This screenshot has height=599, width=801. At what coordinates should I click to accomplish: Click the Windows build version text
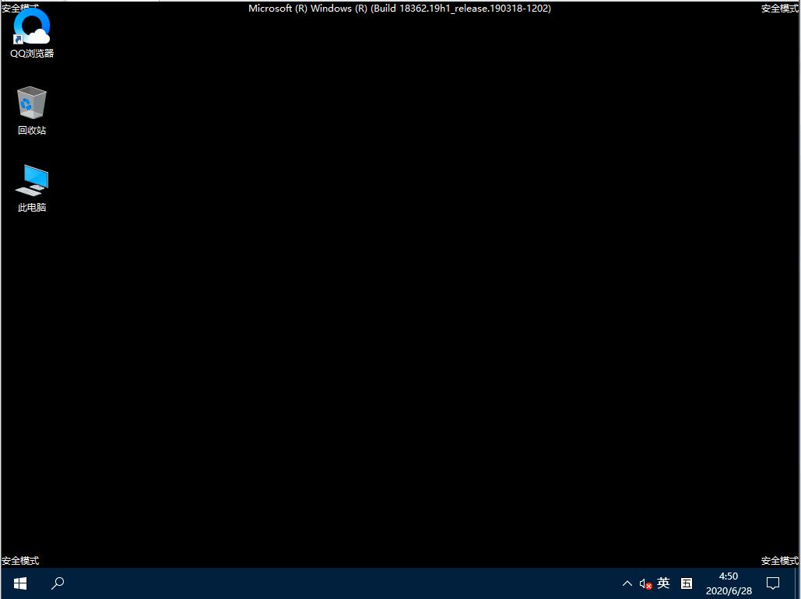tap(399, 8)
